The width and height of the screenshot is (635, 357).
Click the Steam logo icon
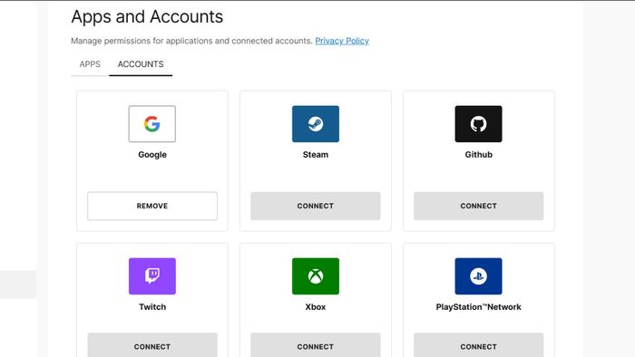(x=316, y=124)
